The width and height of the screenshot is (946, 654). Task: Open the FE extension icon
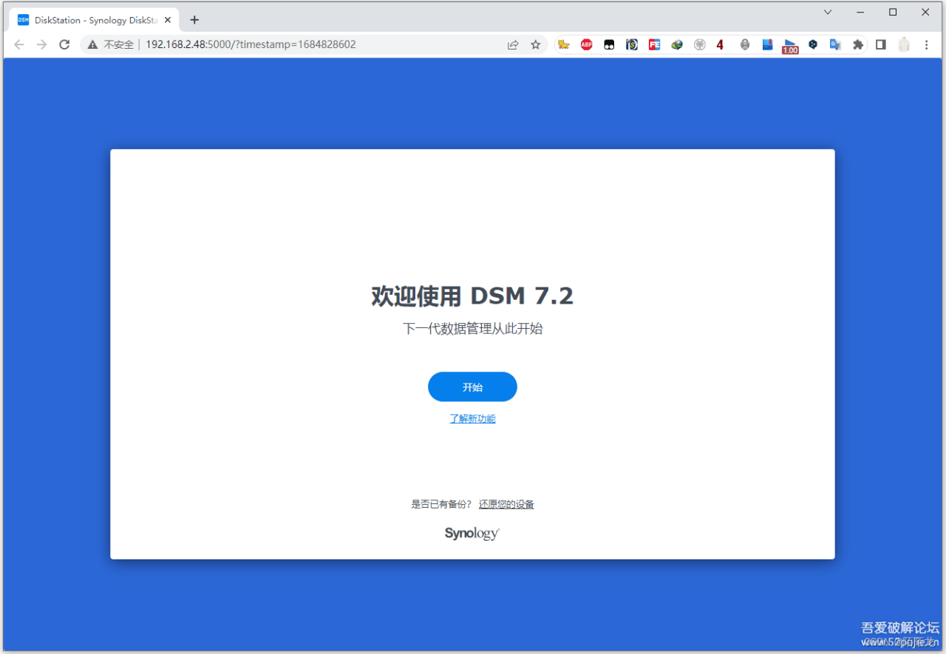(654, 44)
